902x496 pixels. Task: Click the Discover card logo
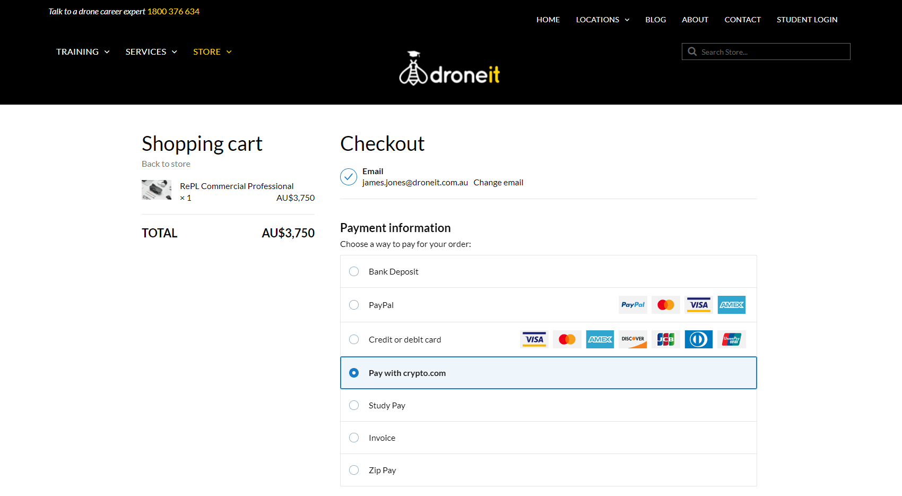(633, 339)
